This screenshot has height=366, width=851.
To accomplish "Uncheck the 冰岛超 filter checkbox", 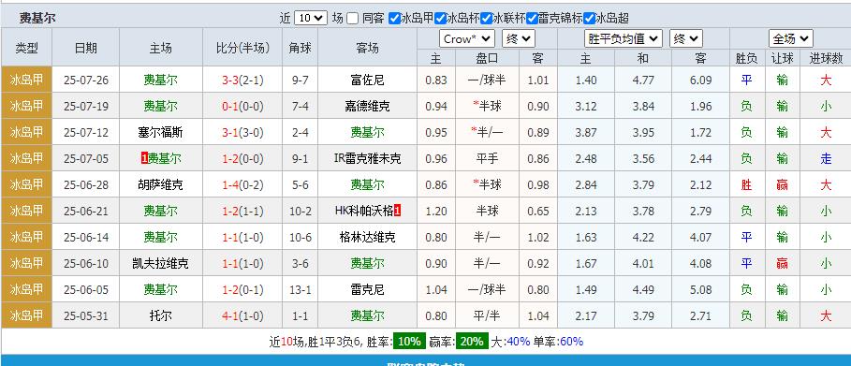I will (x=589, y=19).
